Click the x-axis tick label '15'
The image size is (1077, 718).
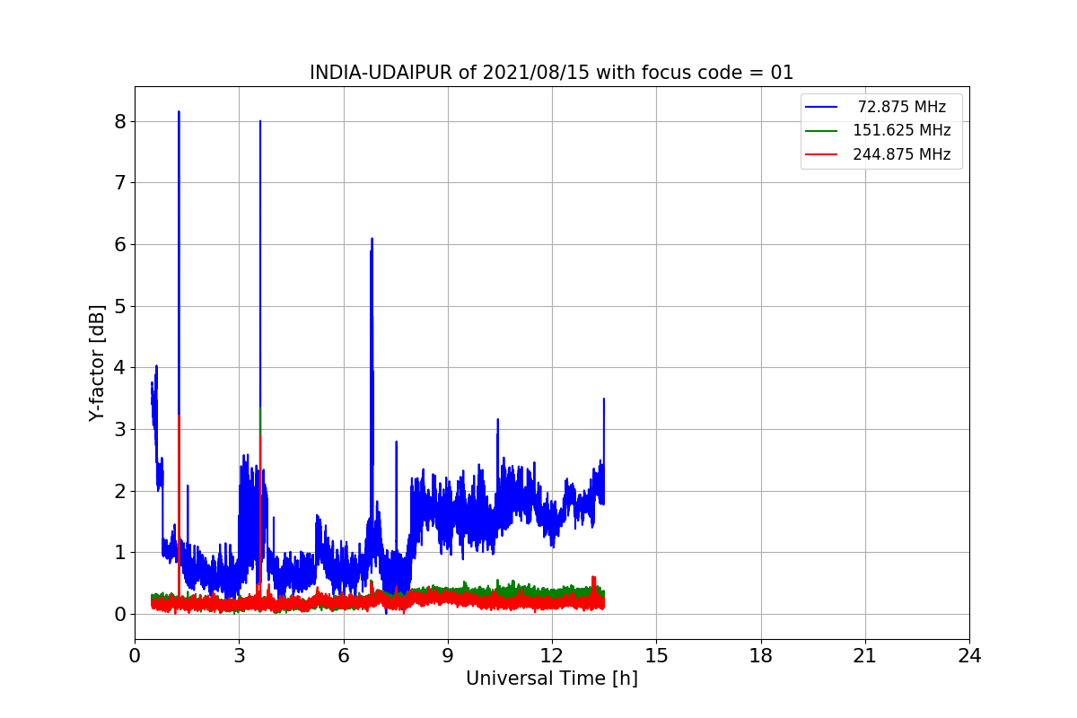click(656, 656)
